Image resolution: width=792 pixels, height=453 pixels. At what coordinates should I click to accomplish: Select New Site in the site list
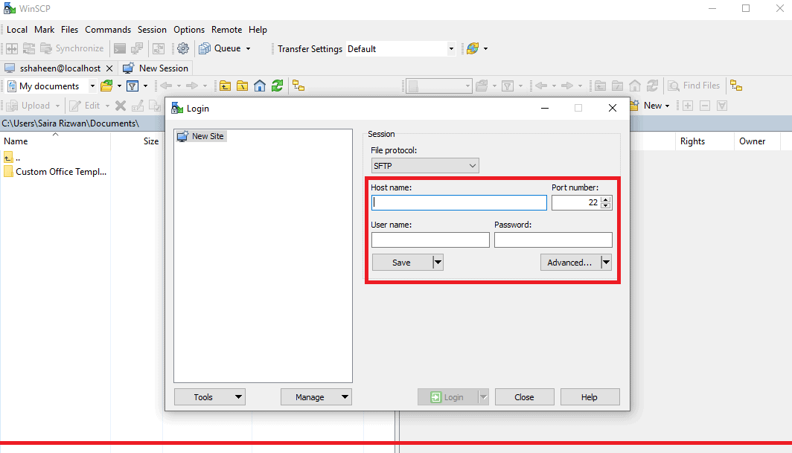click(x=201, y=136)
